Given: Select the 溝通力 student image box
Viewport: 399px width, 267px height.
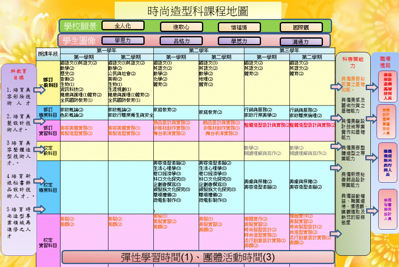Looking at the screenshot, I should pyautogui.click(x=301, y=42).
